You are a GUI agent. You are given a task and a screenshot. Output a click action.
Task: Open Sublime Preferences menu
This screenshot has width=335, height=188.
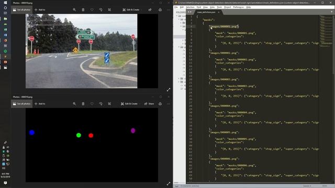point(239,7)
